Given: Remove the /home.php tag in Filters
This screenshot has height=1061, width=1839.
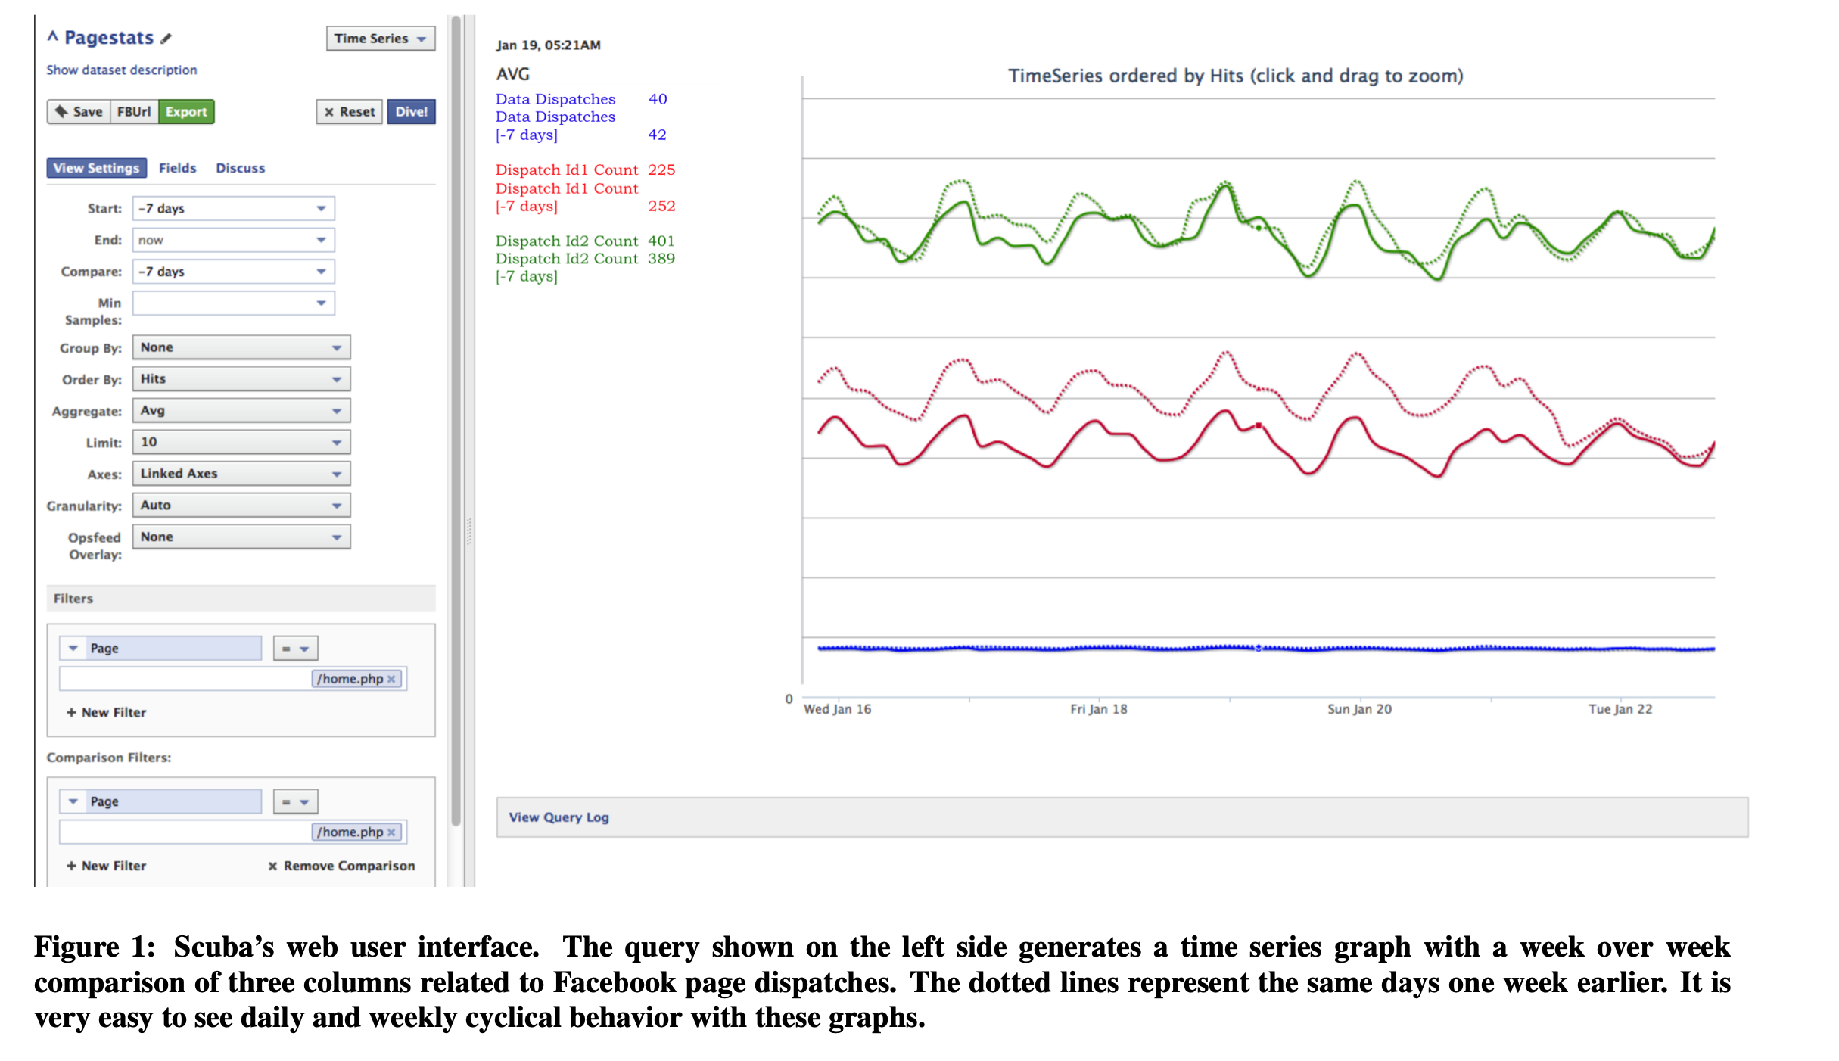Looking at the screenshot, I should pyautogui.click(x=391, y=680).
